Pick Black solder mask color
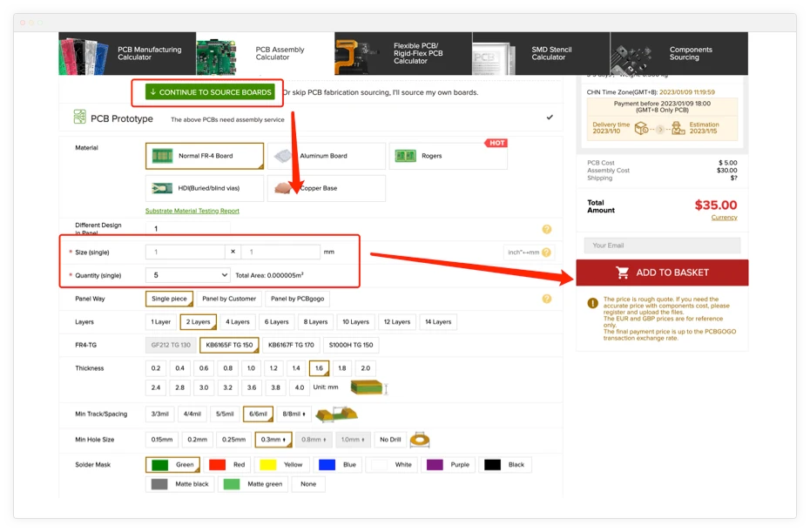The height and width of the screenshot is (532, 810). click(504, 465)
